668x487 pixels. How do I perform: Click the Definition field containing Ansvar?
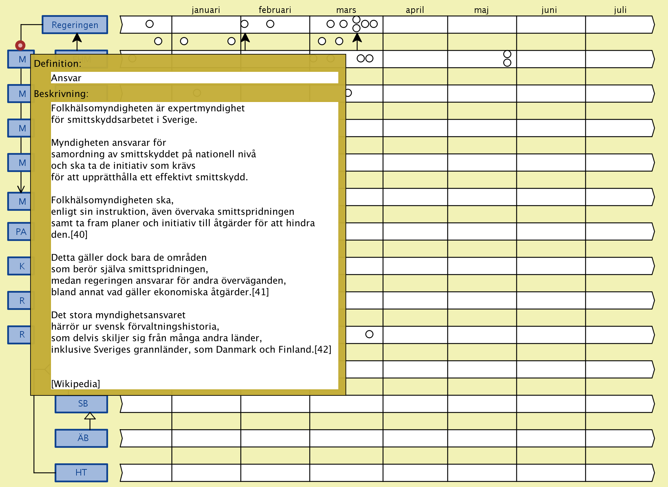point(194,78)
